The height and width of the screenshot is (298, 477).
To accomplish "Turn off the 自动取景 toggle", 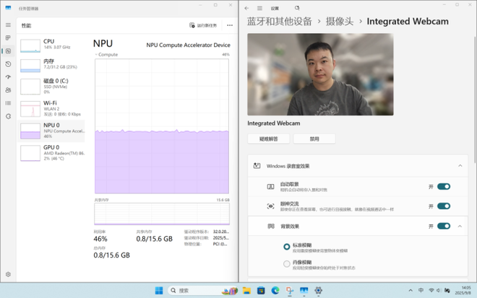I will point(444,186).
